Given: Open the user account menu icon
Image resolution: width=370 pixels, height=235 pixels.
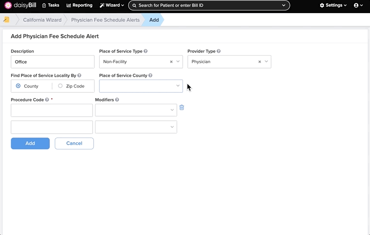Looking at the screenshot, I should pyautogui.click(x=358, y=5).
